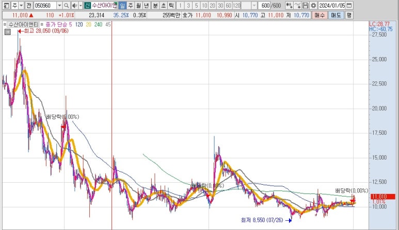399x230 pixels.
Task: Click the 호가 quote label
Action: tap(187, 15)
